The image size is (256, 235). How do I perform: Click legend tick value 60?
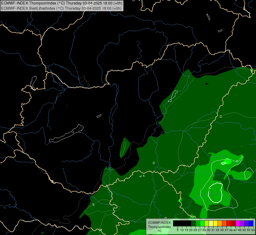coord(253,230)
